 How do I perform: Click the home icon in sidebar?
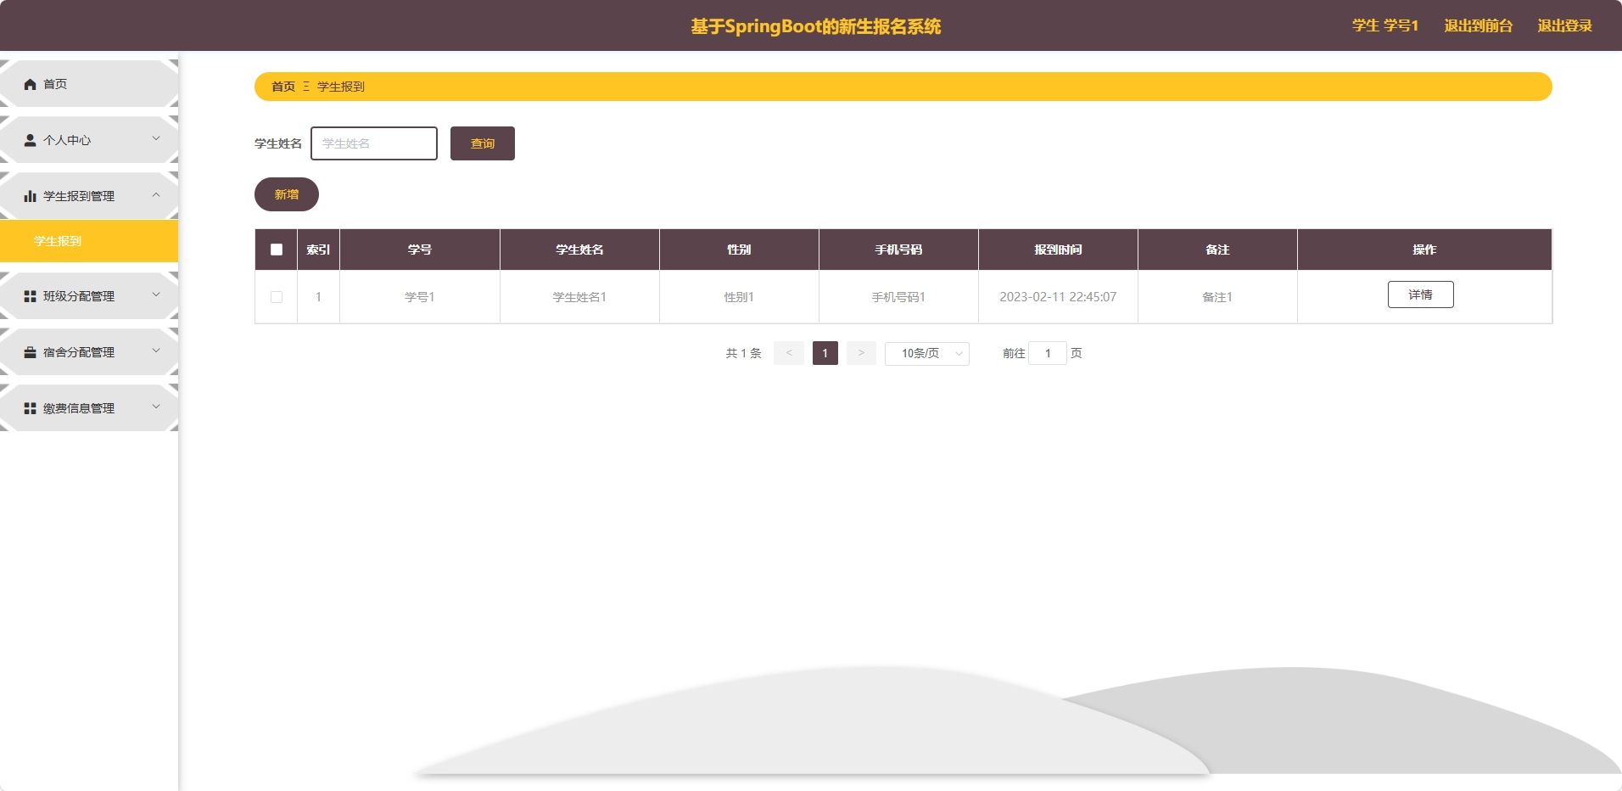pyautogui.click(x=31, y=84)
